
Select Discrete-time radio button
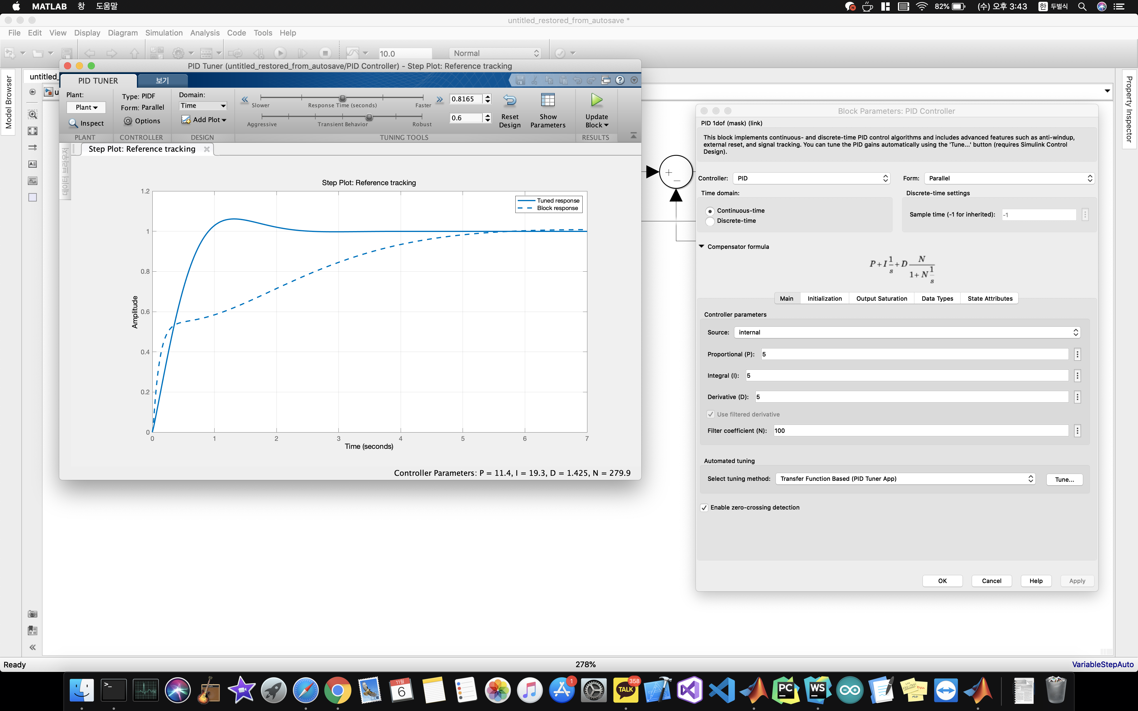pos(710,221)
